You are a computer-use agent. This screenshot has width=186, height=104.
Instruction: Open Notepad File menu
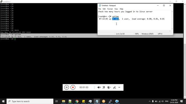coord(100,9)
